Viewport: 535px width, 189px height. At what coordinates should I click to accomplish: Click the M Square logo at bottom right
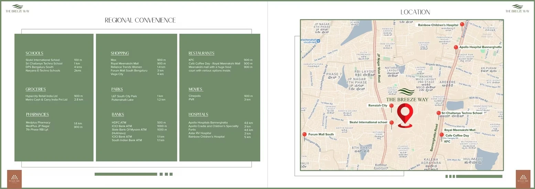coord(523,179)
